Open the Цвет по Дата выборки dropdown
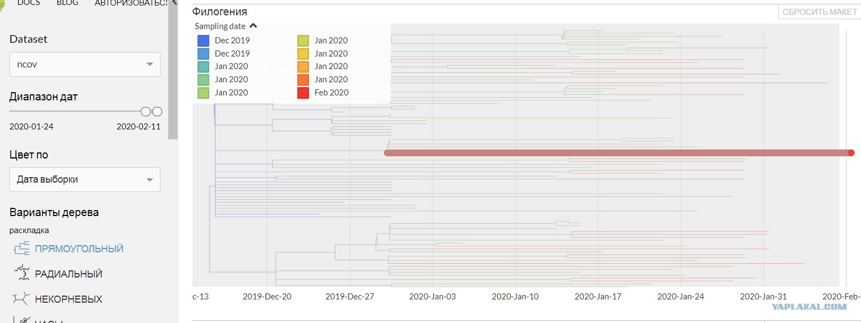The width and height of the screenshot is (861, 323). (x=85, y=179)
